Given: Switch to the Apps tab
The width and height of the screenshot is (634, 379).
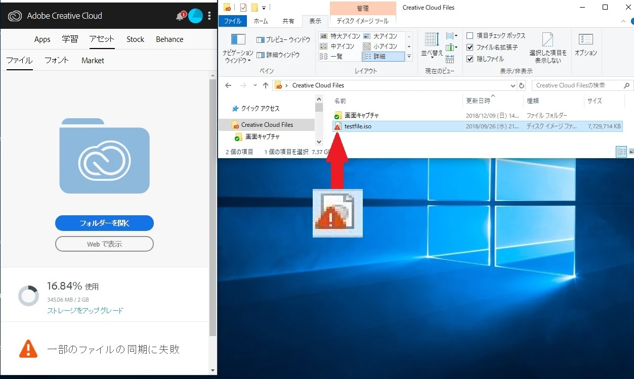Looking at the screenshot, I should click(43, 39).
